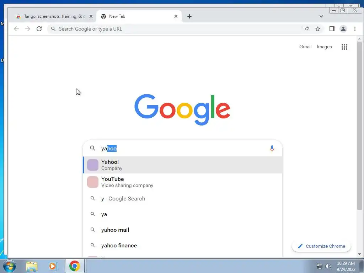The image size is (364, 273).
Task: Open the Chrome three-dot menu
Action: pyautogui.click(x=355, y=29)
